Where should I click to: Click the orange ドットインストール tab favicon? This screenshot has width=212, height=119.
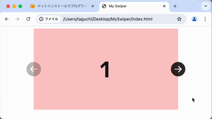tap(32, 6)
